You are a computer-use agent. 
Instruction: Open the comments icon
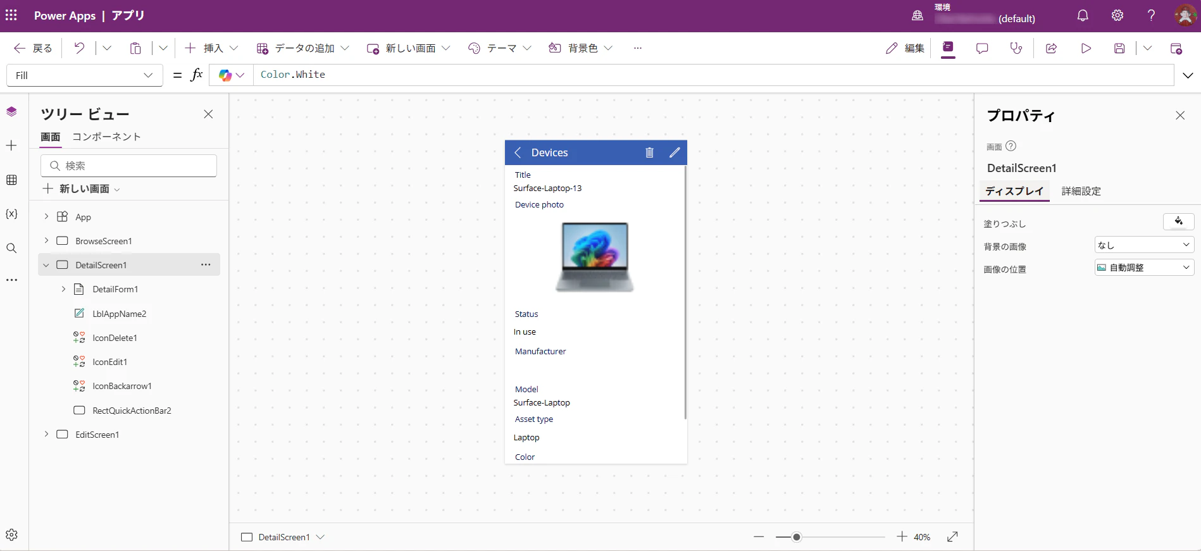tap(982, 48)
